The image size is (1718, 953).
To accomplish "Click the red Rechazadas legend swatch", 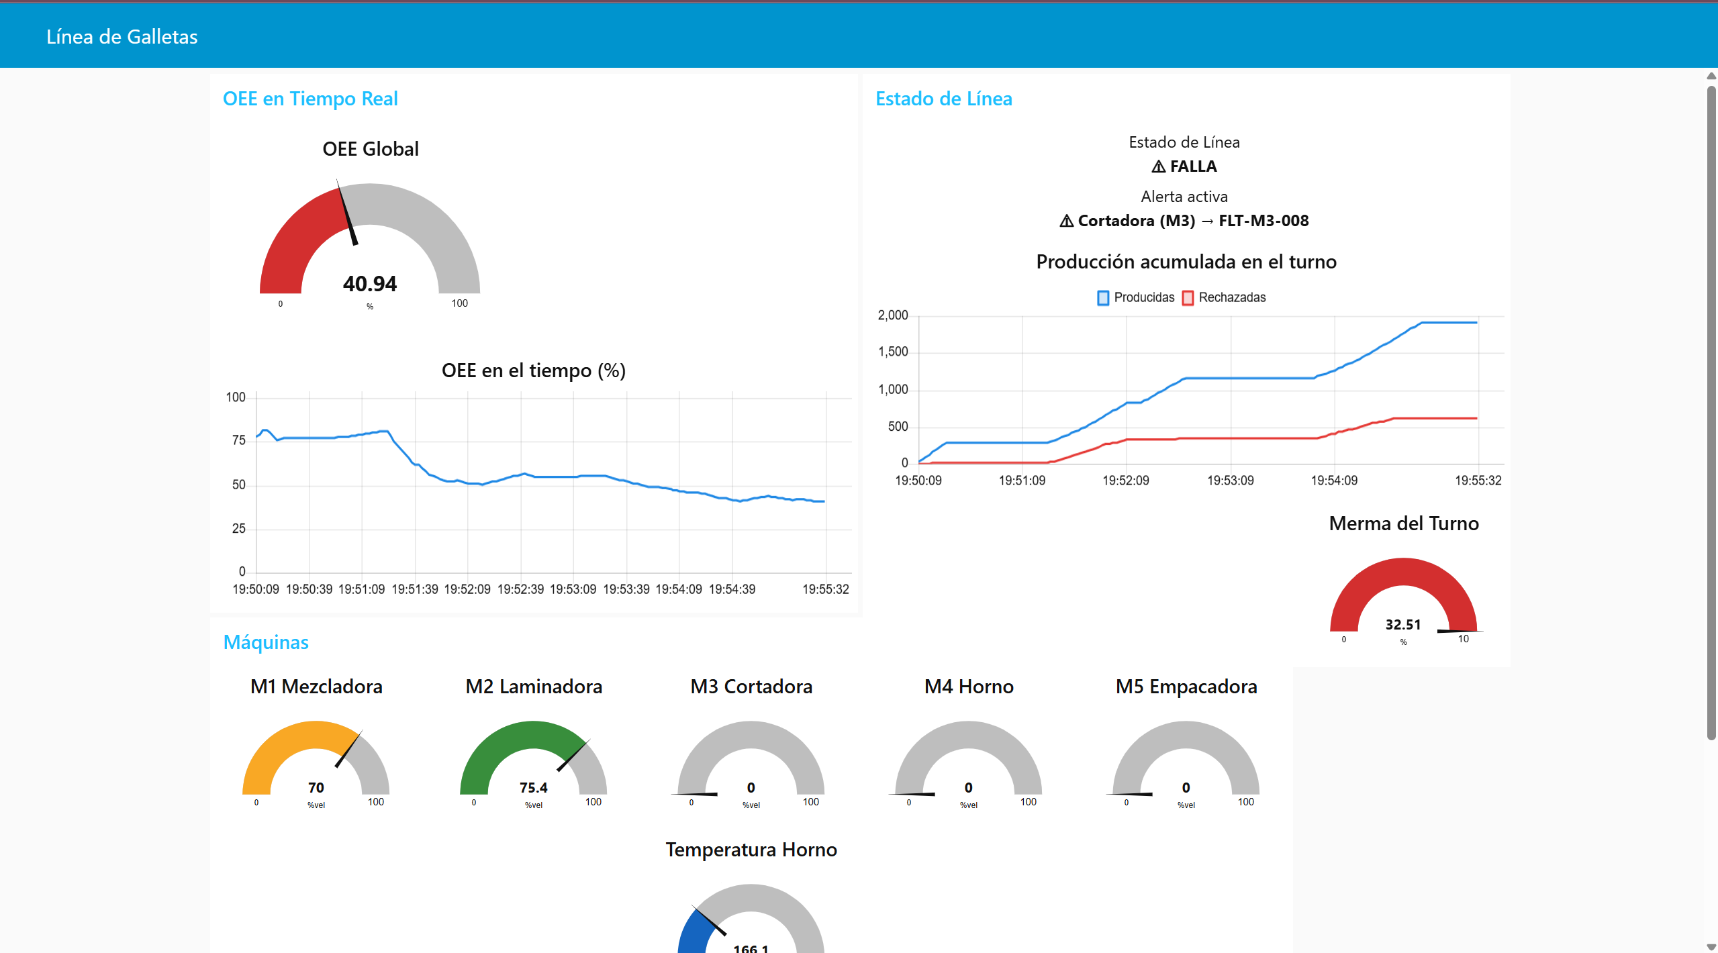I will (x=1188, y=298).
